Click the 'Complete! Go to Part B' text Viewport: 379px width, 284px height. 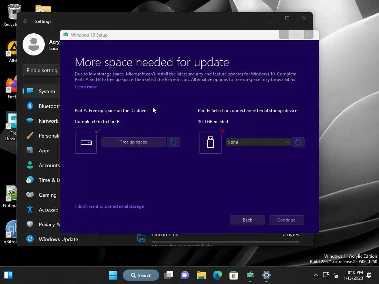(97, 121)
